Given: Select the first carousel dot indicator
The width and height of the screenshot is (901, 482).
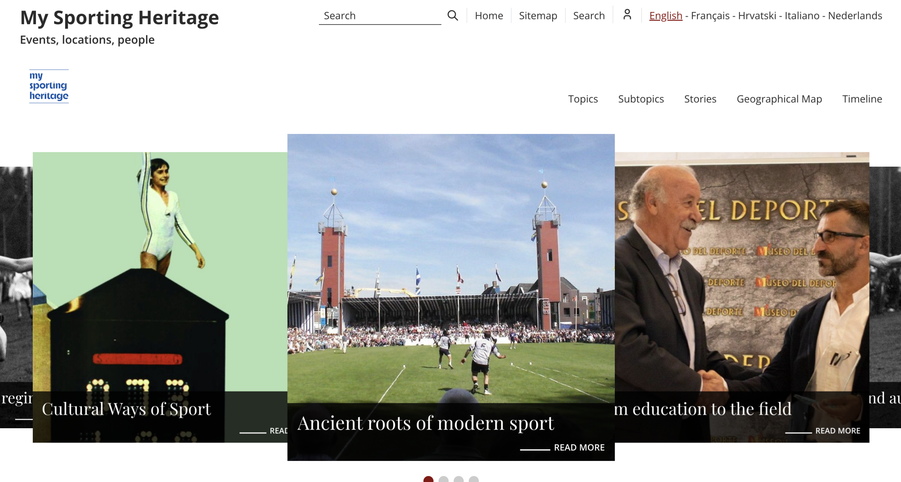Looking at the screenshot, I should [x=428, y=479].
